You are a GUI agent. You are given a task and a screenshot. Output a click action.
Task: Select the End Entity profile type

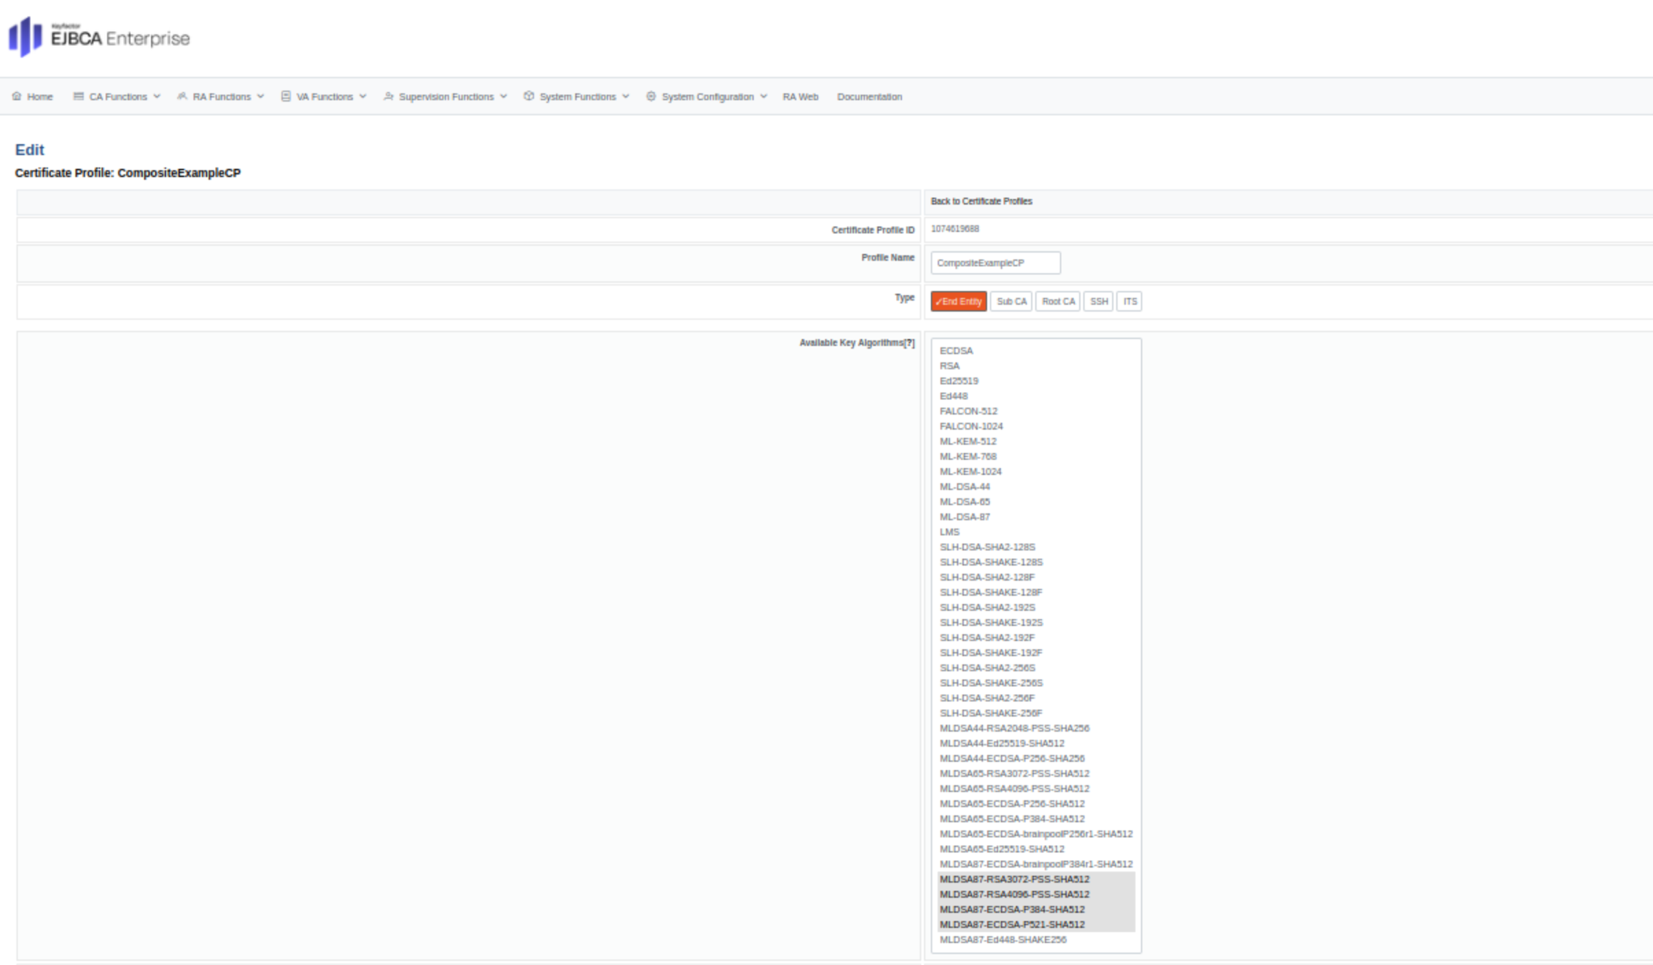click(958, 301)
